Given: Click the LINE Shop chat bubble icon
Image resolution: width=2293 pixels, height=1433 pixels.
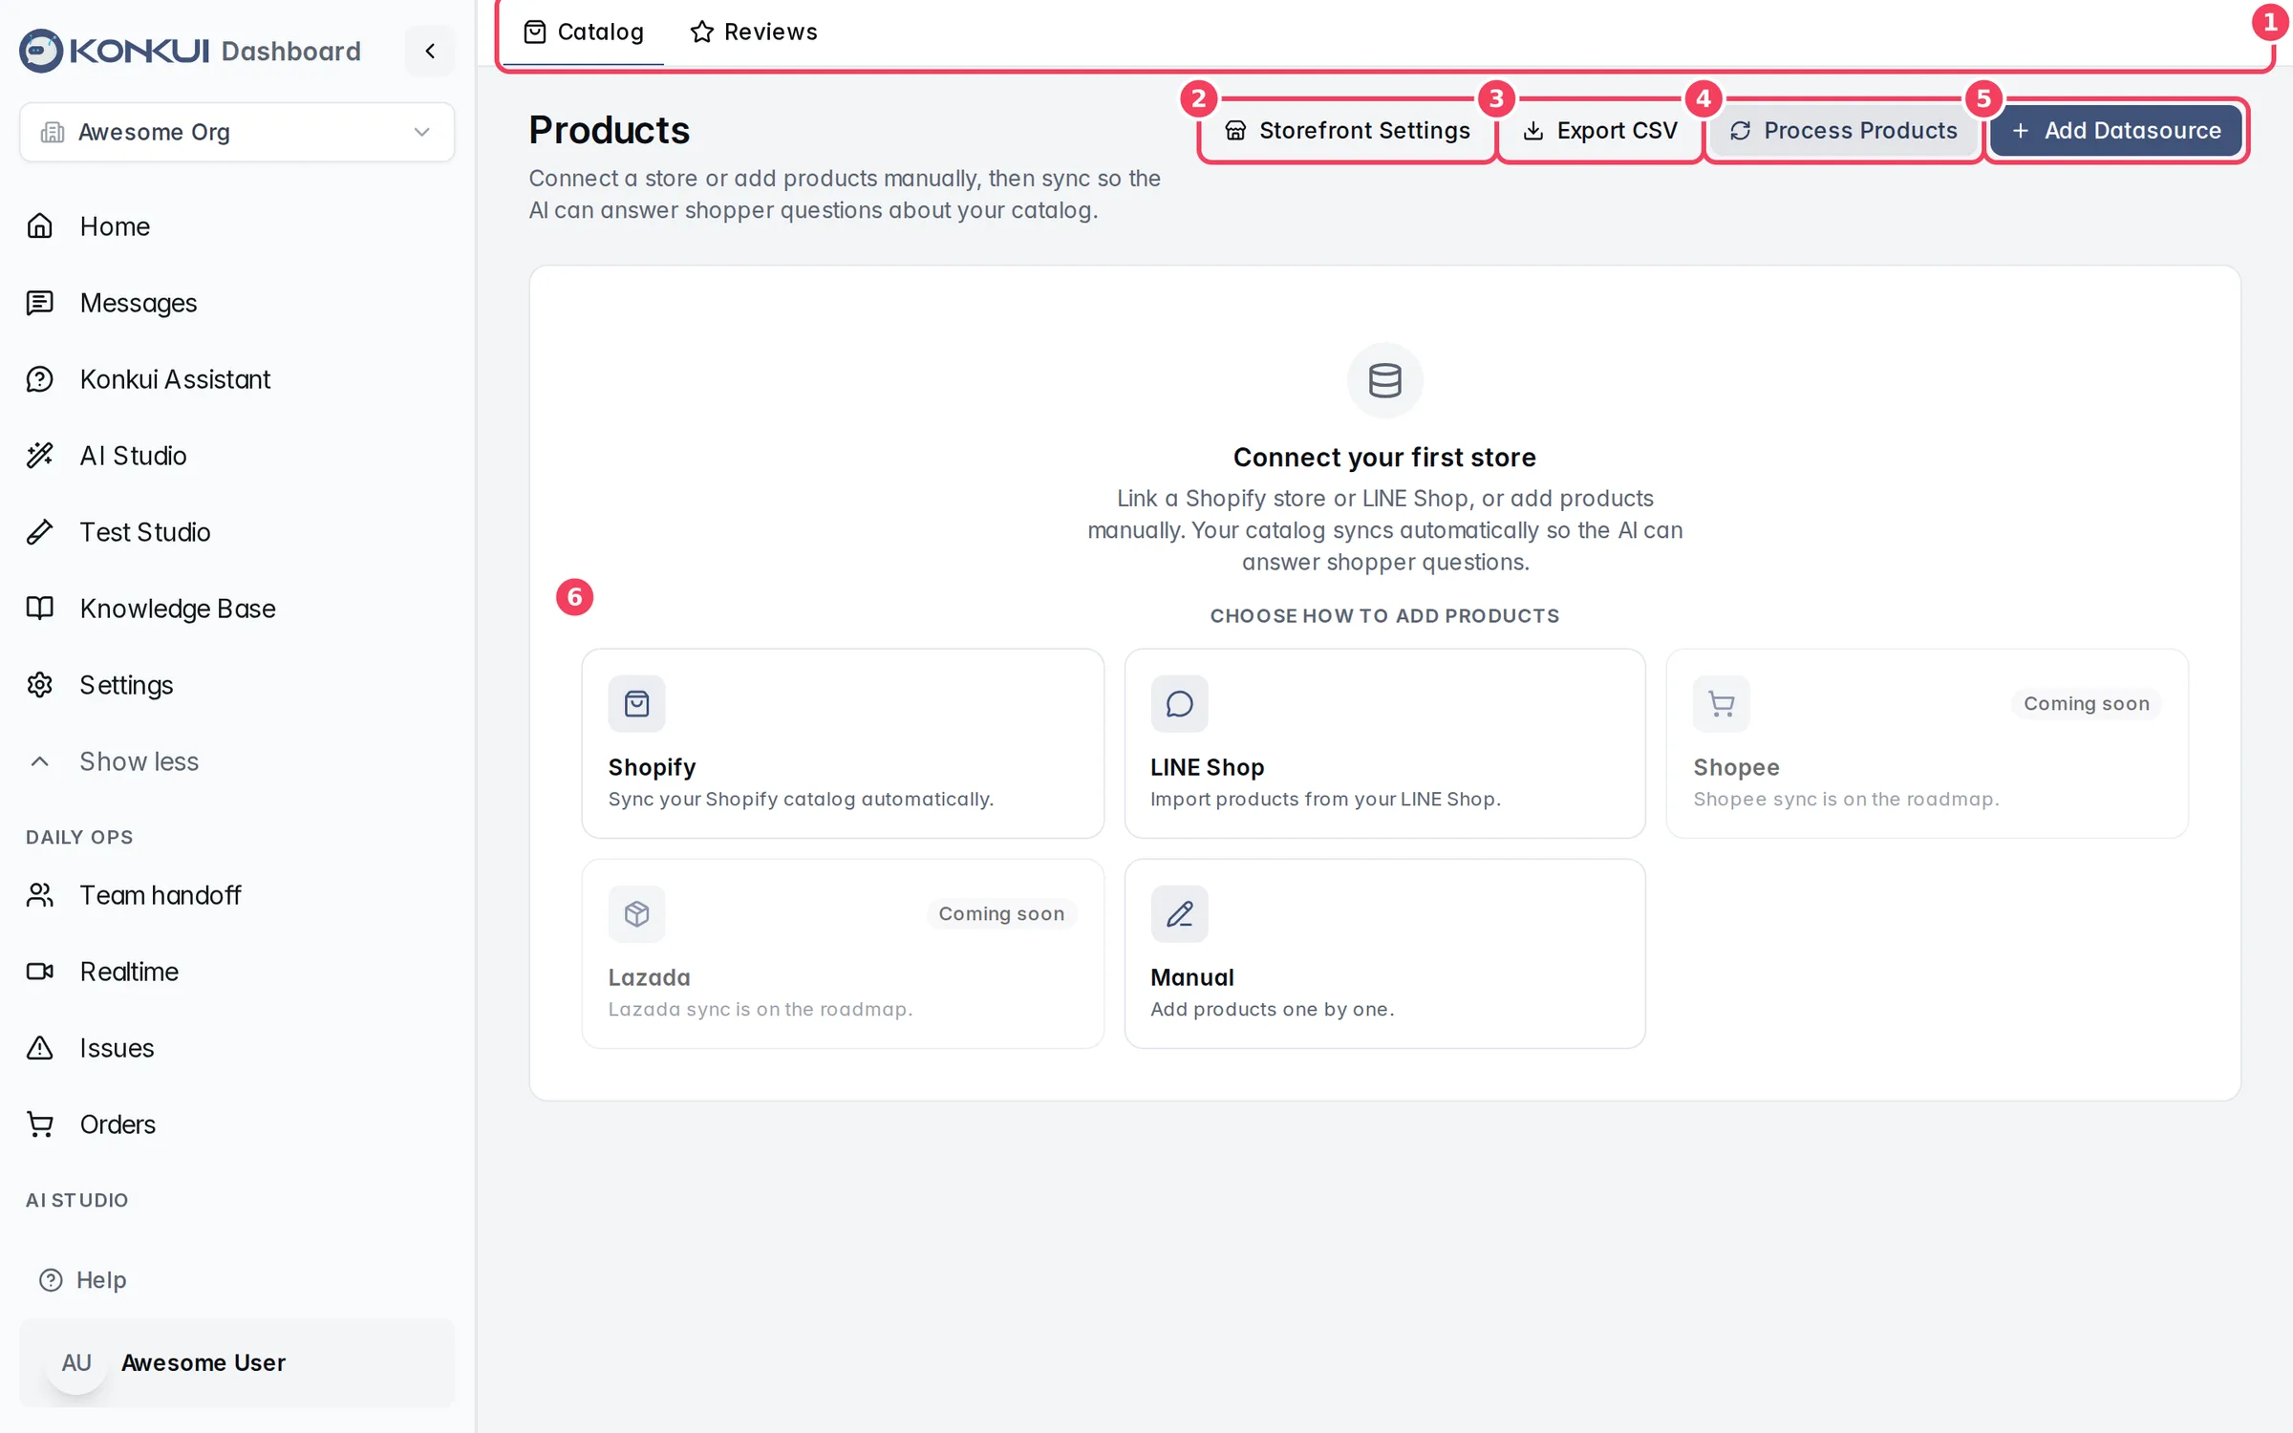Looking at the screenshot, I should 1179,704.
